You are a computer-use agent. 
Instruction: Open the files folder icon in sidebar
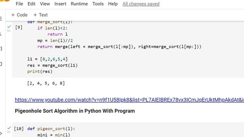tap(1, 64)
